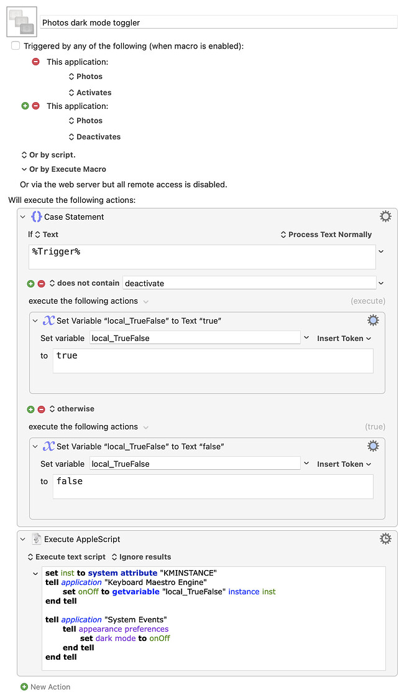Image resolution: width=404 pixels, height=697 pixels.
Task: Open Insert Token in the 'false' action
Action: (344, 464)
